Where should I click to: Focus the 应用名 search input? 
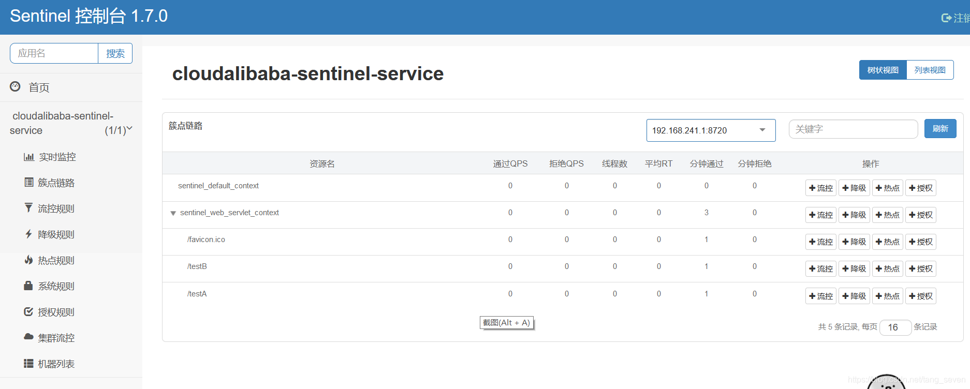54,53
